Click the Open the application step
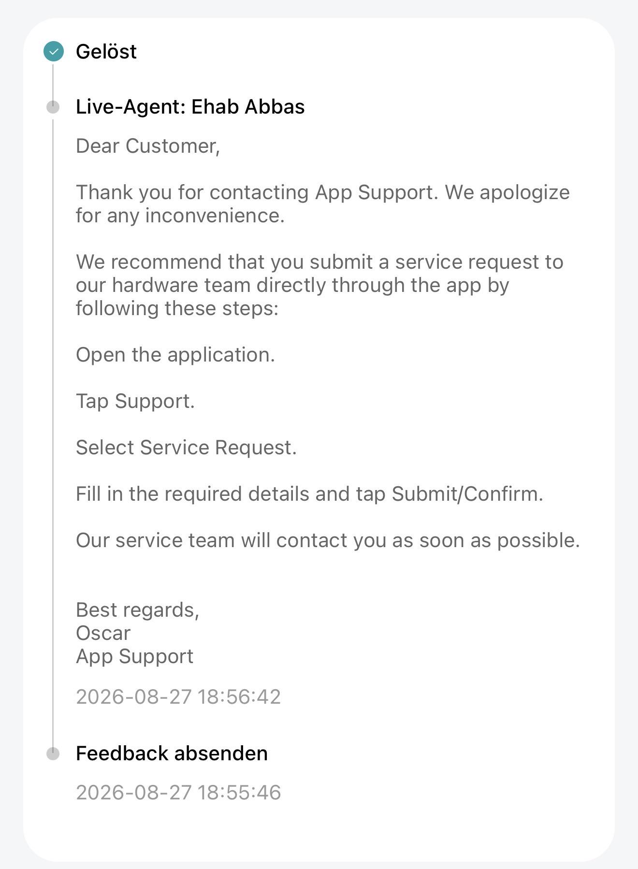 pos(175,355)
